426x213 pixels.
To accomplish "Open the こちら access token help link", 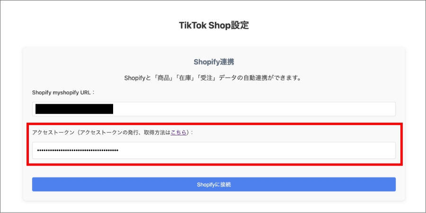I will pyautogui.click(x=178, y=133).
